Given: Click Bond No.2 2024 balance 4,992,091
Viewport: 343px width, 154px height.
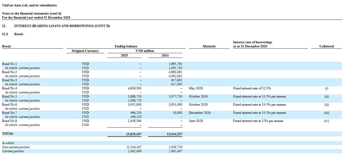Looking at the screenshot, I should pyautogui.click(x=175, y=72).
